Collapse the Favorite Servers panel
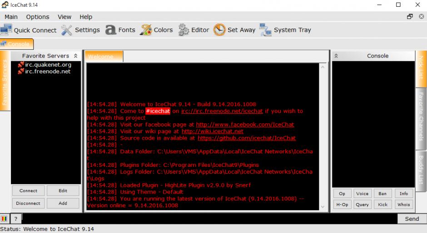The width and height of the screenshot is (427, 233). 76,56
